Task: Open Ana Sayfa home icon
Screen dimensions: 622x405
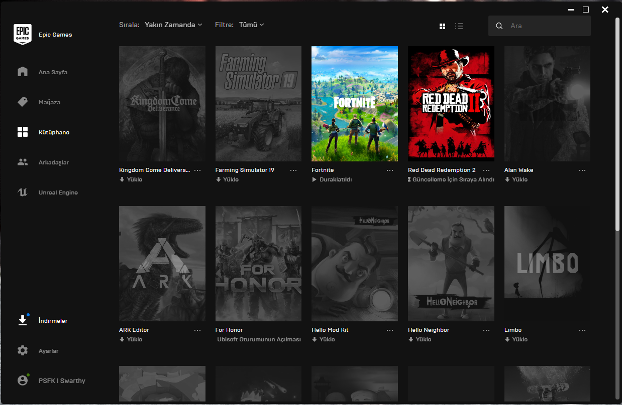Action: point(23,72)
